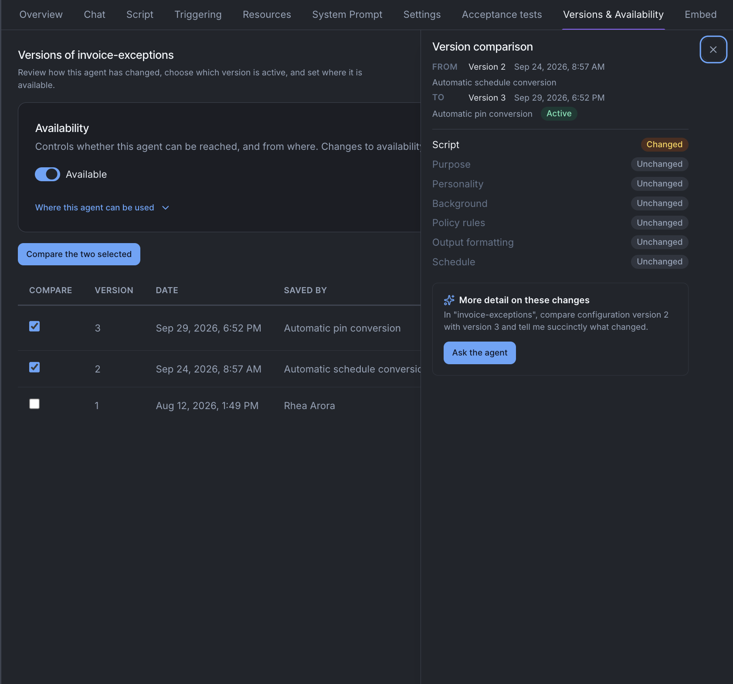Click the 'Sep 29, 2026, 6:52 PM' table cell
733x684 pixels.
coord(209,328)
